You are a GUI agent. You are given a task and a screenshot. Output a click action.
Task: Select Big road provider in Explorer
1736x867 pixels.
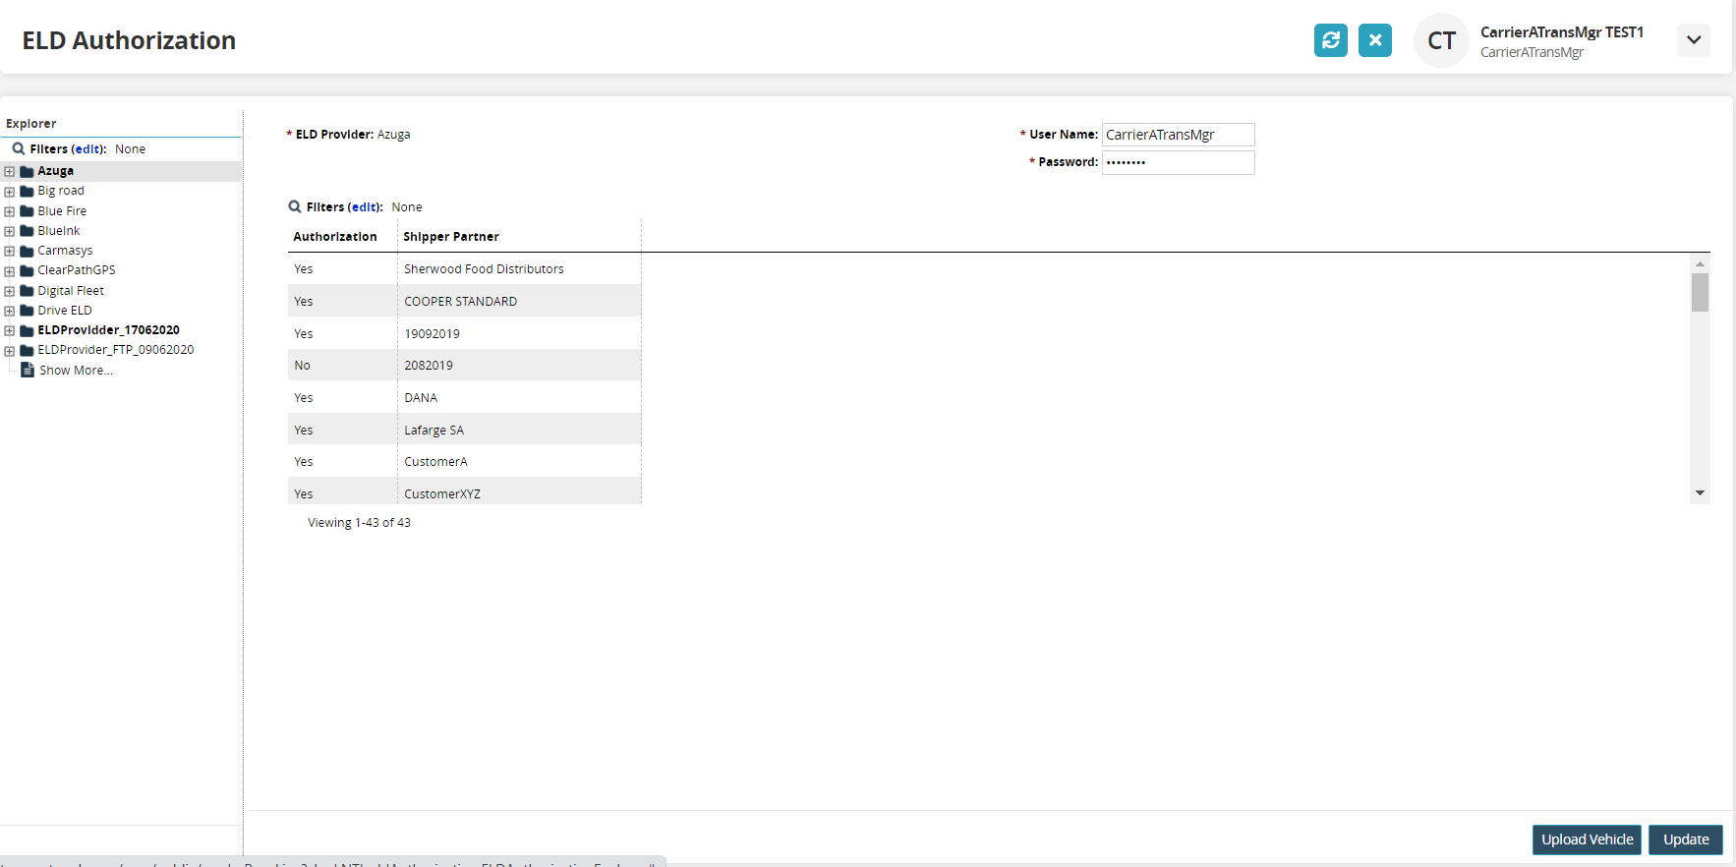(61, 191)
